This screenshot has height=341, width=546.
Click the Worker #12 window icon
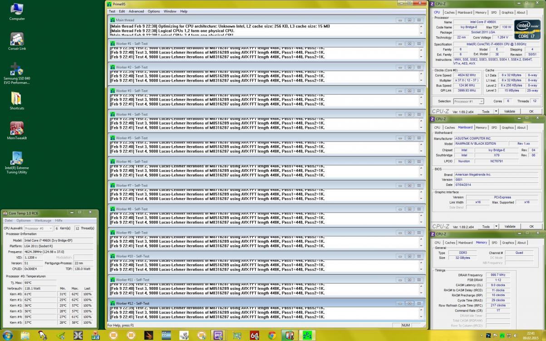coord(113,303)
